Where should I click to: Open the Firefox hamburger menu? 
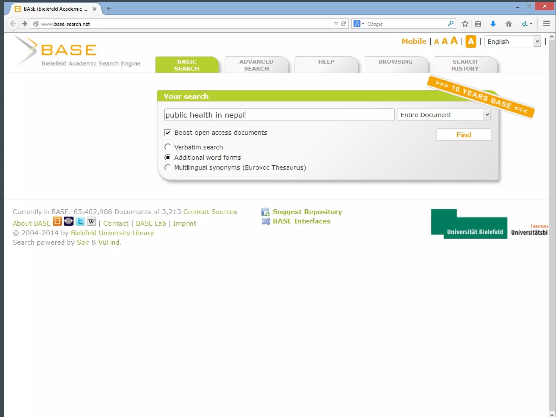pyautogui.click(x=546, y=24)
